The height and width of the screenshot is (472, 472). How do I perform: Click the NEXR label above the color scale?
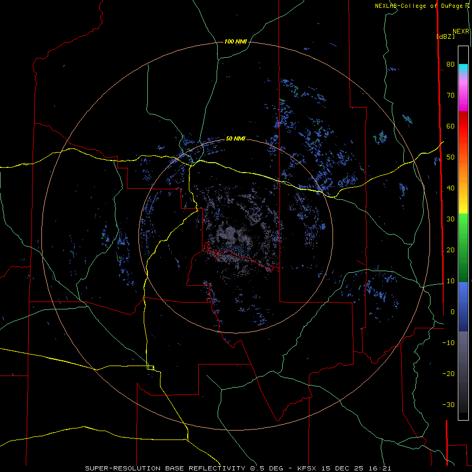(x=461, y=31)
